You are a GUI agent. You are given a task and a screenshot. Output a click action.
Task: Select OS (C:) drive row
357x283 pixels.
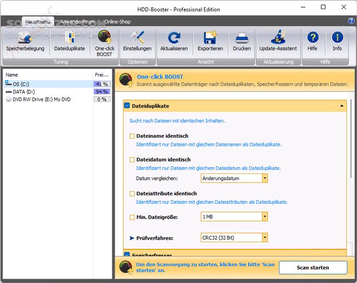click(x=57, y=84)
